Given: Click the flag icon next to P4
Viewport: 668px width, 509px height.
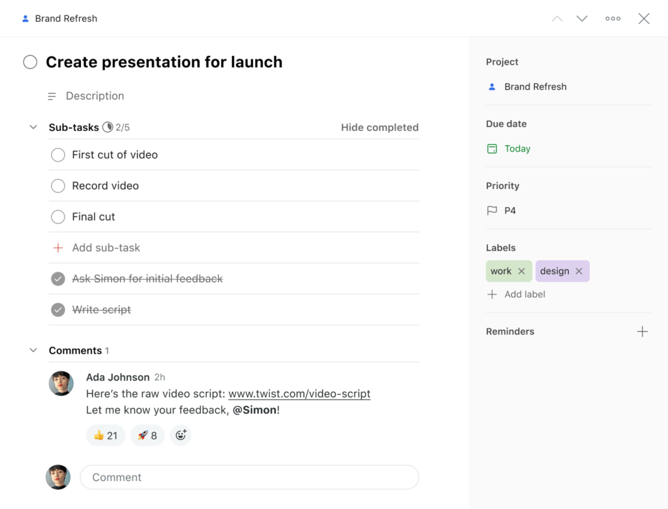Looking at the screenshot, I should point(491,210).
